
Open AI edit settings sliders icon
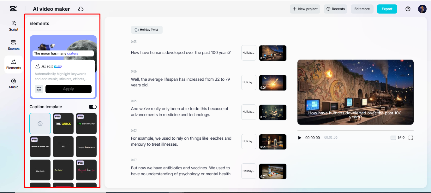[x=39, y=89]
